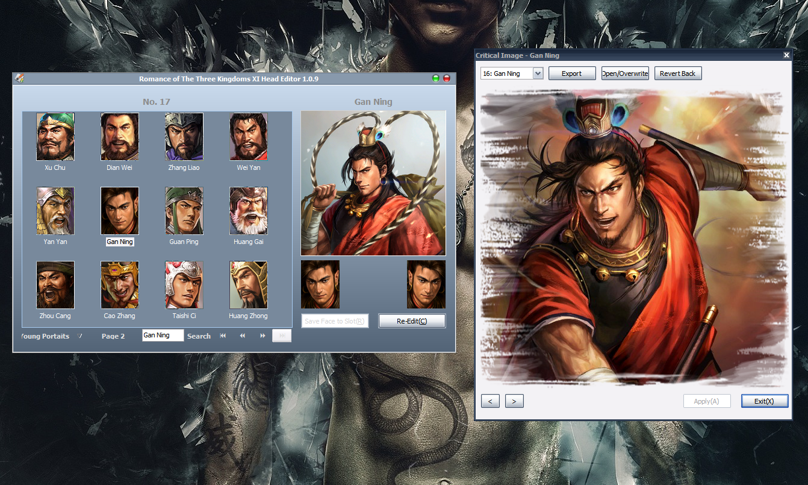The height and width of the screenshot is (485, 808).
Task: Click the right small face thumbnail
Action: coord(426,284)
